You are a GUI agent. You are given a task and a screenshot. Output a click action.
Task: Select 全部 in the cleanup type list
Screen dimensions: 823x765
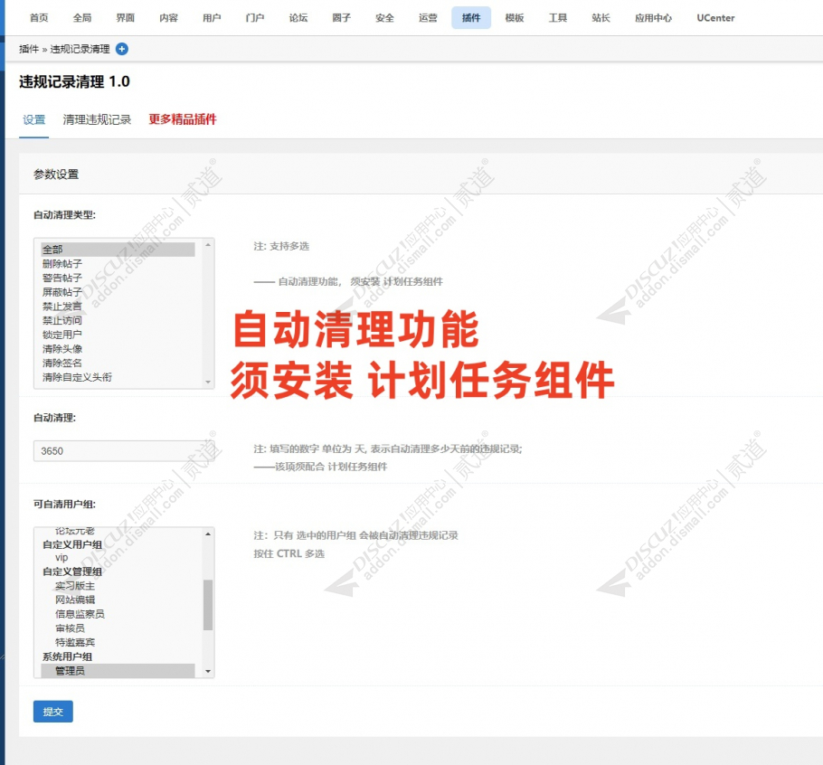[x=118, y=250]
